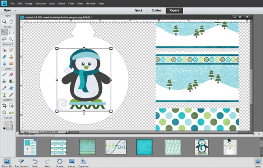Open the Layout options
This screenshot has width=263, height=168.
click(x=71, y=163)
